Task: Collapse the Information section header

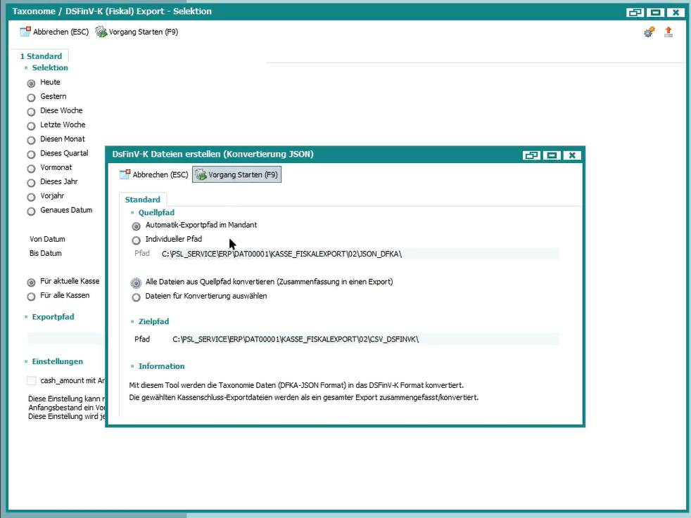Action: (x=161, y=366)
